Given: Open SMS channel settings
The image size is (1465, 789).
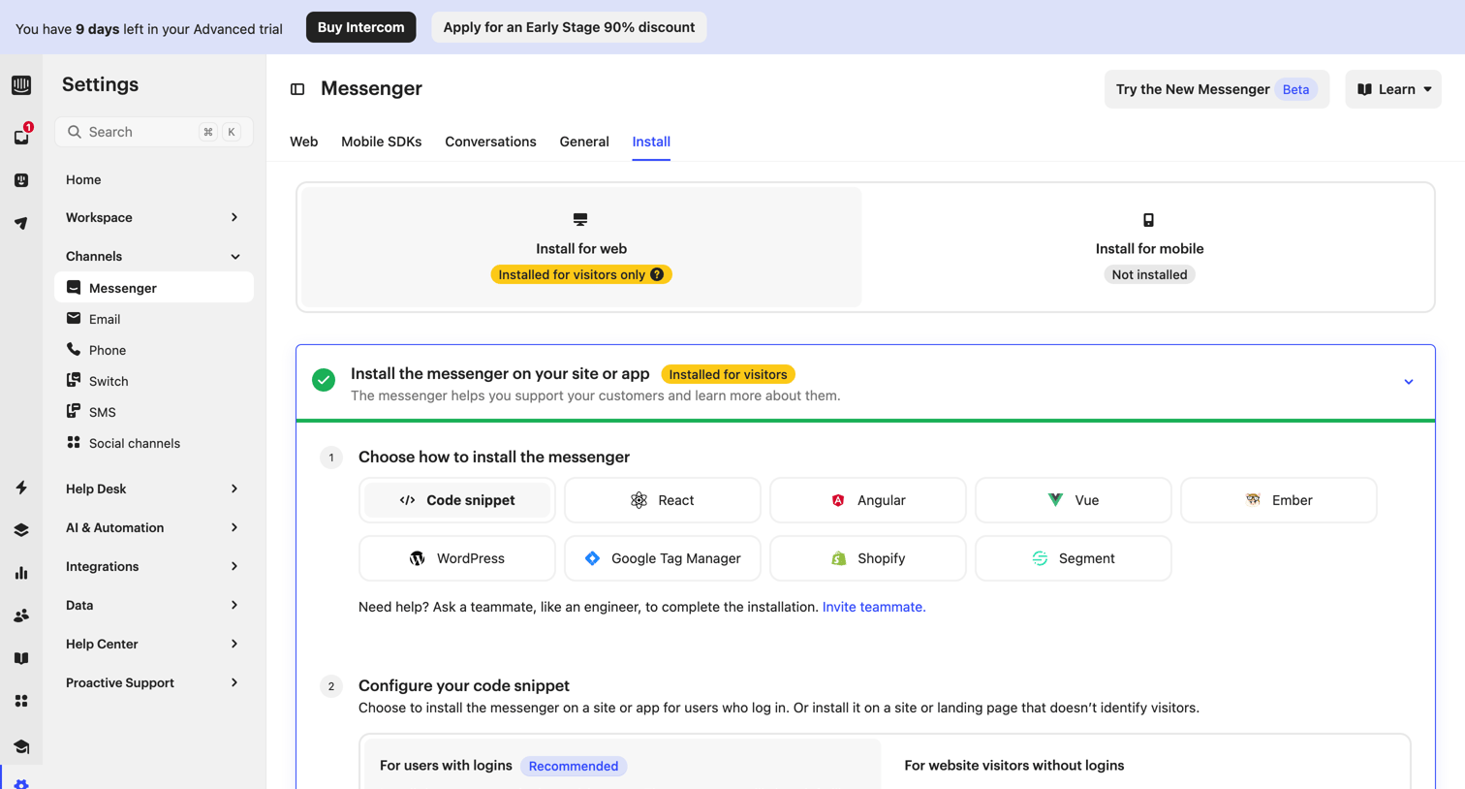Looking at the screenshot, I should coord(154,412).
